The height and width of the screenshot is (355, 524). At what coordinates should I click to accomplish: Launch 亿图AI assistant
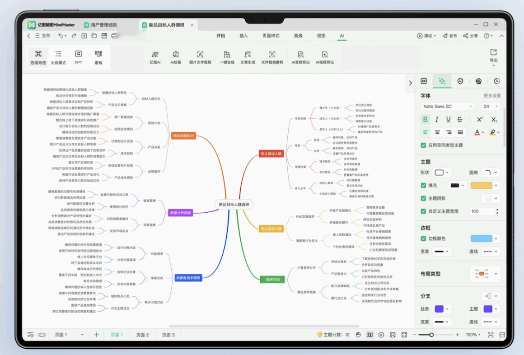[155, 57]
